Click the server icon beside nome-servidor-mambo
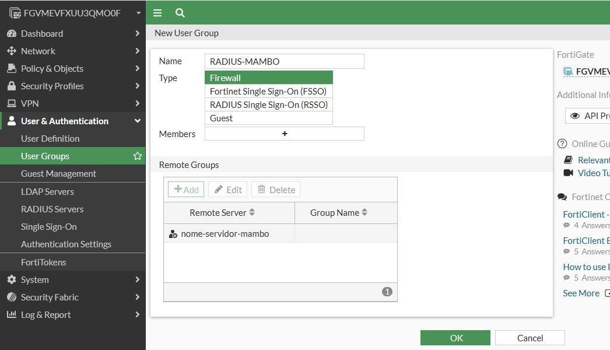The image size is (610, 350). click(173, 234)
